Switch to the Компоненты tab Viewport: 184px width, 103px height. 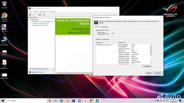point(104,27)
